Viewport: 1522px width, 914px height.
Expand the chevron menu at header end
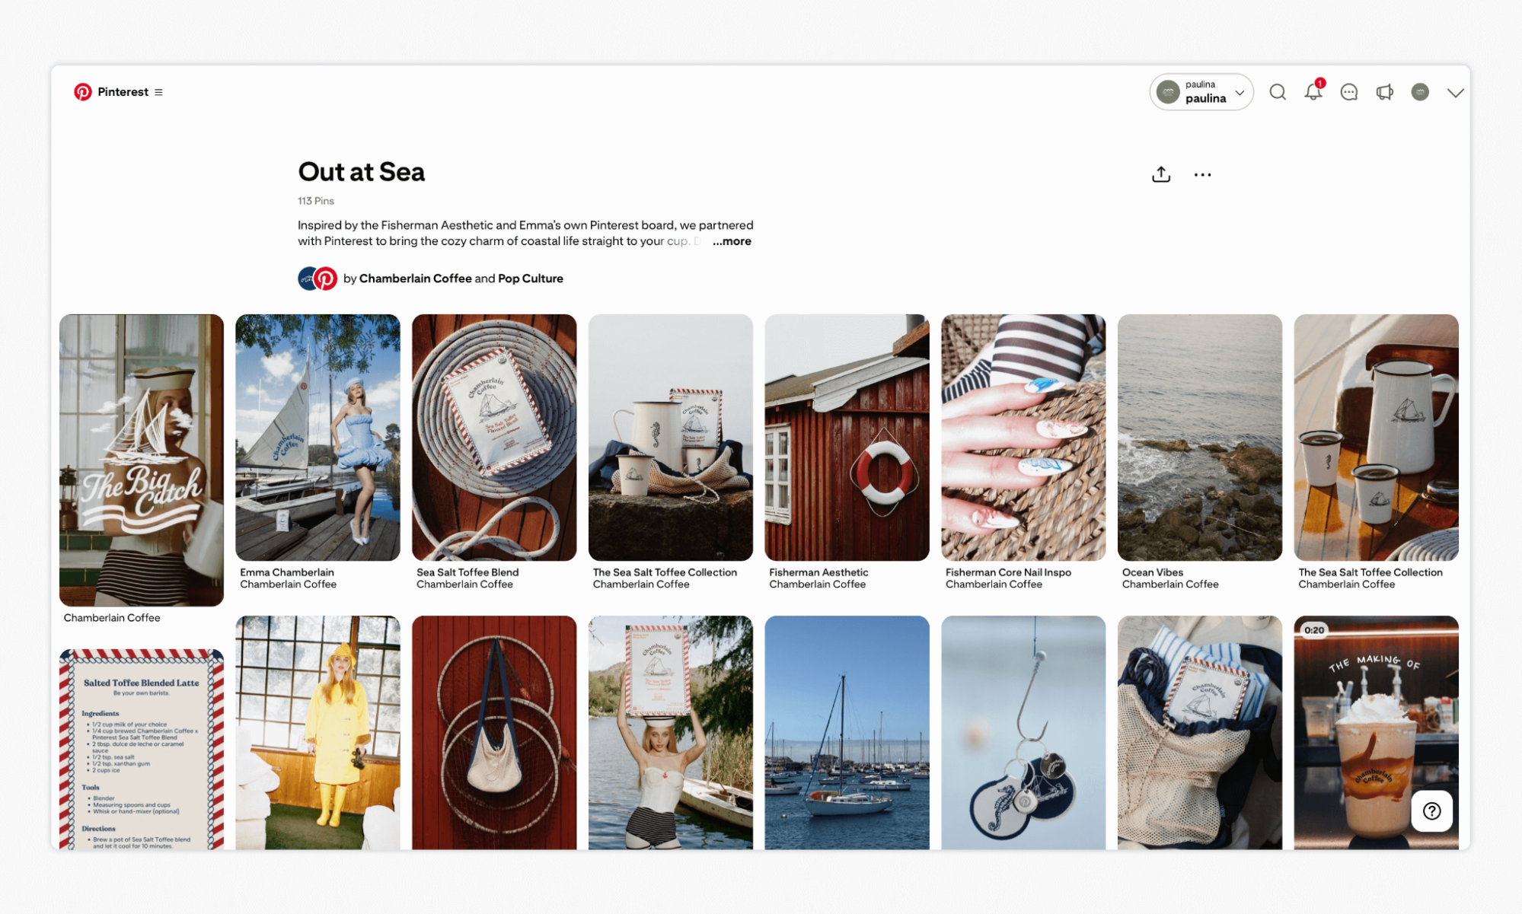tap(1455, 93)
